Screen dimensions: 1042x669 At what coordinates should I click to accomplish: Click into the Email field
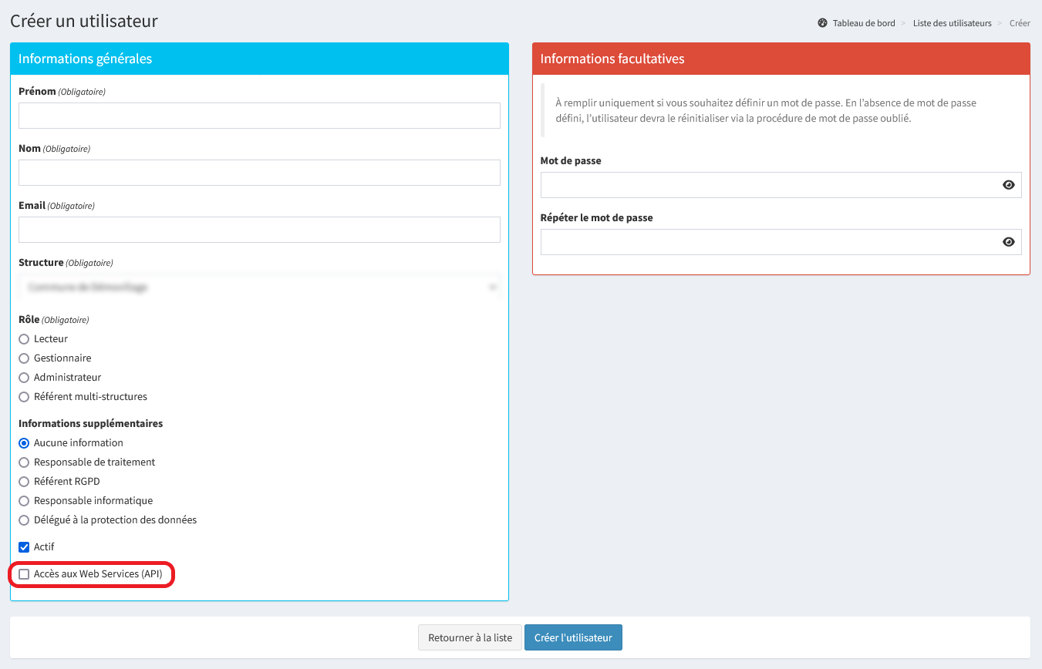pos(259,230)
